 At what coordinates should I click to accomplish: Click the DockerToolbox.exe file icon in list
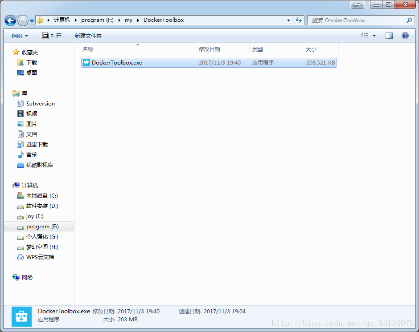86,62
